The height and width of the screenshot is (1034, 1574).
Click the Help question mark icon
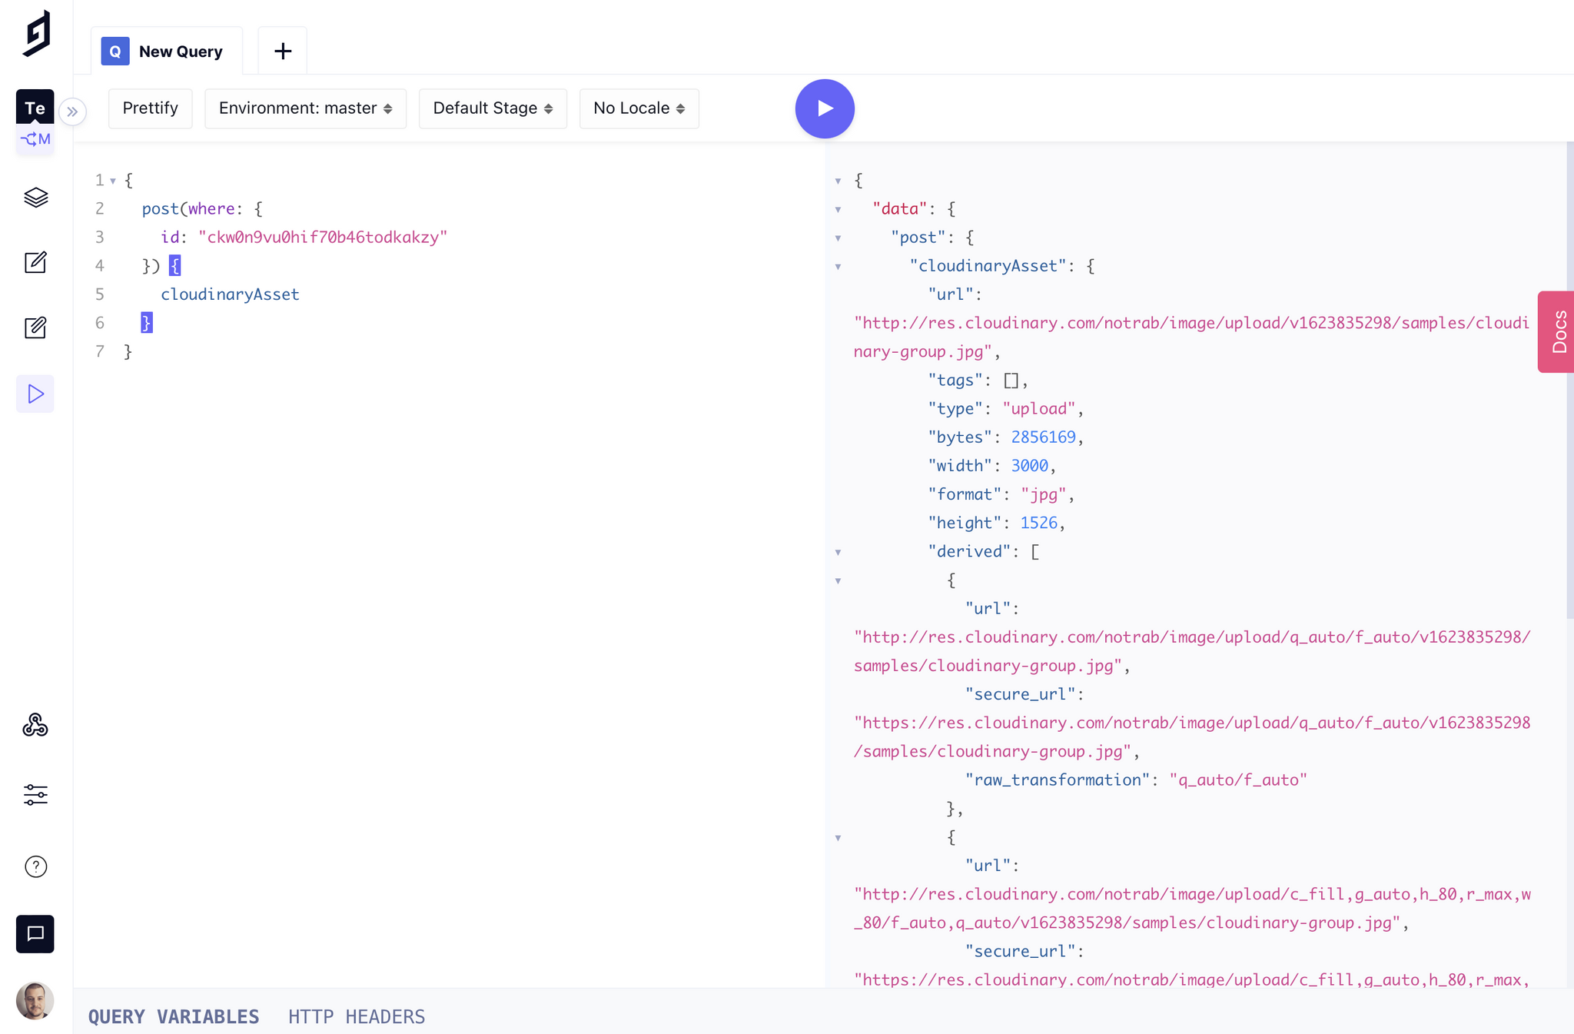click(x=35, y=866)
